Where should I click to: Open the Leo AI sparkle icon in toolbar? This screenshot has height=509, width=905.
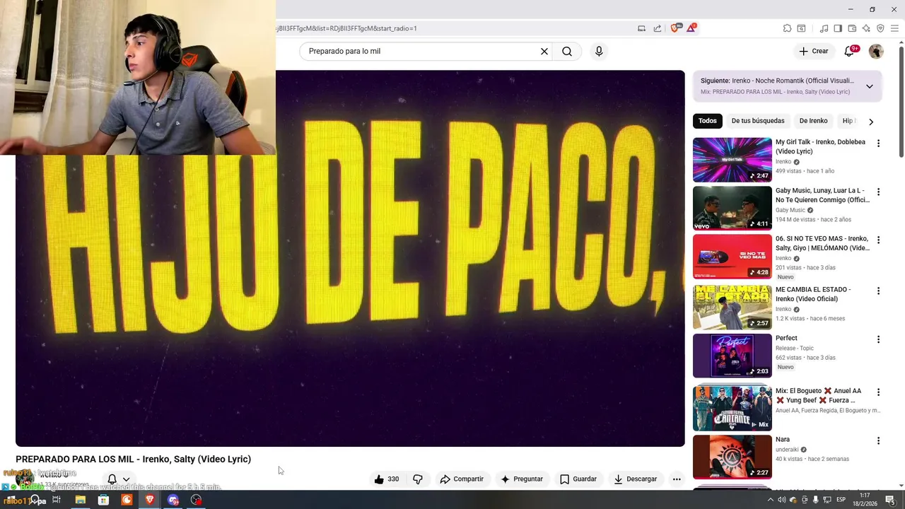coord(866,28)
